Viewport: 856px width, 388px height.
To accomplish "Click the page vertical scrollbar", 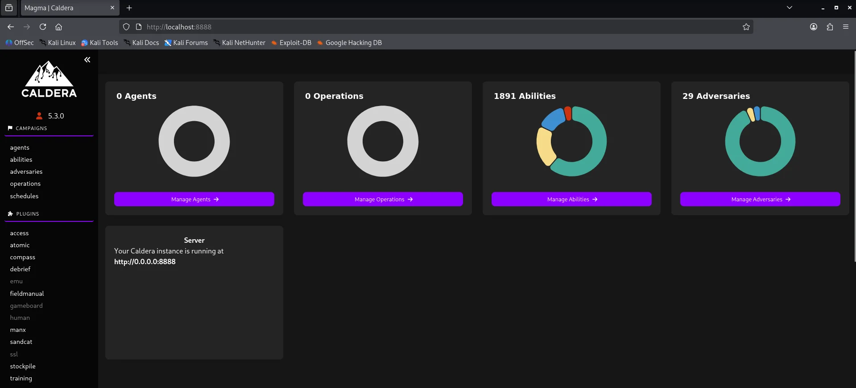I will 855,156.
